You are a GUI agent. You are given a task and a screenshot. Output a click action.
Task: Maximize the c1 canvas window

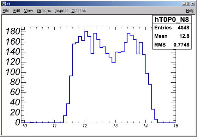(x=188, y=4)
